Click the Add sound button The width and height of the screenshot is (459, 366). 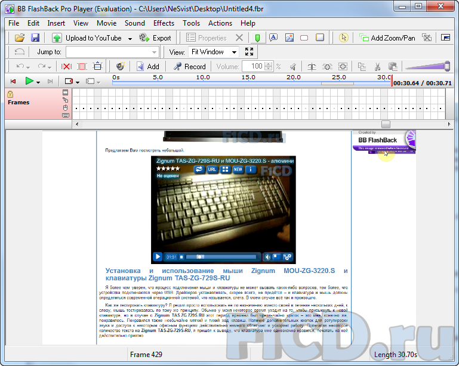pyautogui.click(x=148, y=66)
